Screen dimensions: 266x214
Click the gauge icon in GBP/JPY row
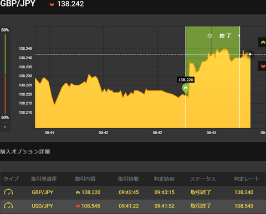click(x=8, y=192)
